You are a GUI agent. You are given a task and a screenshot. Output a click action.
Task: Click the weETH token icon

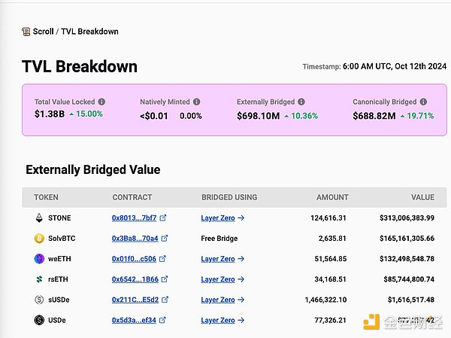[x=39, y=259]
